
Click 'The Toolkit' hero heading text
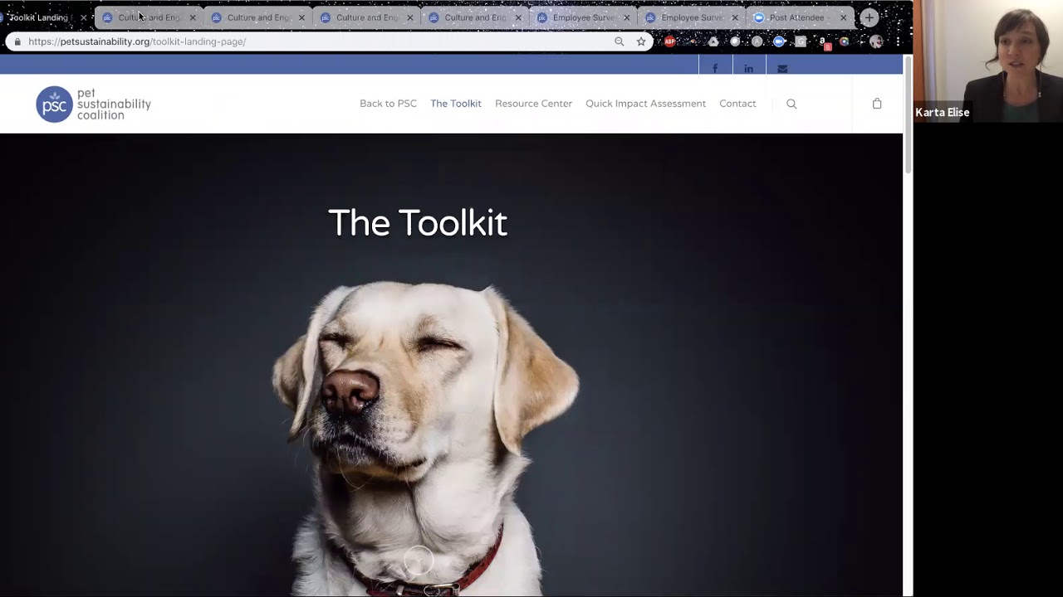pyautogui.click(x=418, y=223)
